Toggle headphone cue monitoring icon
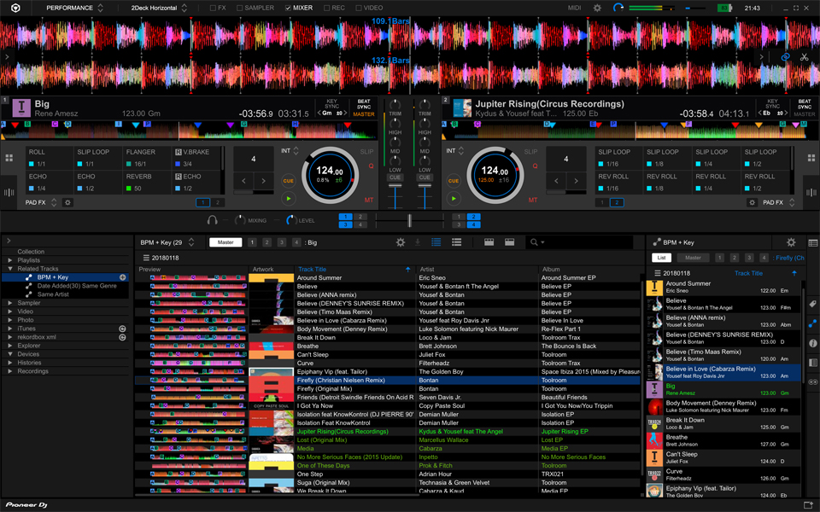Screen dimensions: 820x512 click(x=212, y=220)
